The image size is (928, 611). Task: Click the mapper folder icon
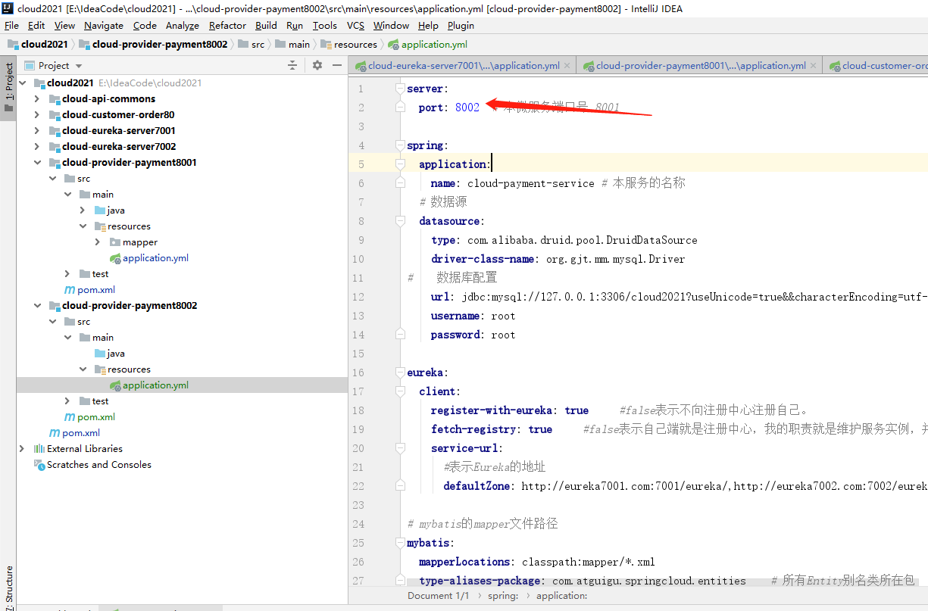115,242
